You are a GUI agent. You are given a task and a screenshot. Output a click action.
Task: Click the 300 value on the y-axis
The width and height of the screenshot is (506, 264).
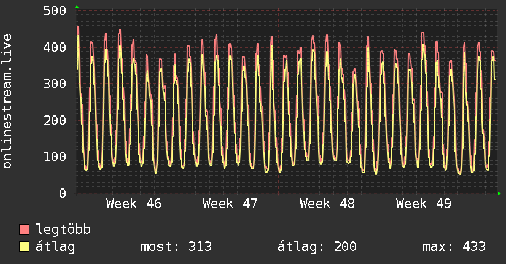pyautogui.click(x=55, y=83)
